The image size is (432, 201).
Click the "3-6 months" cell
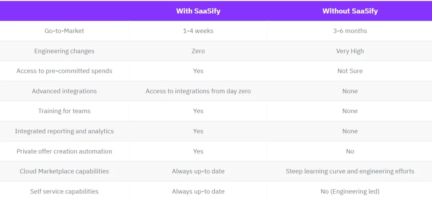(x=350, y=31)
